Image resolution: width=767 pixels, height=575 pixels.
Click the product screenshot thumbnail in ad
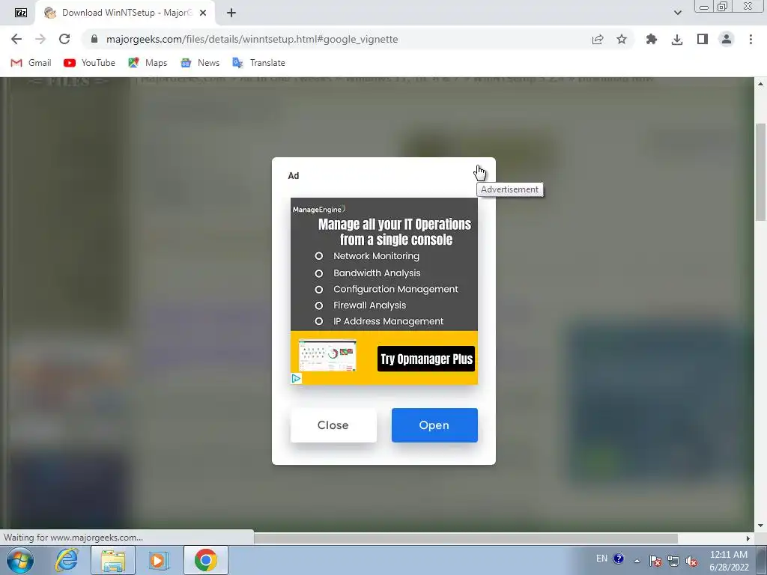[x=327, y=355]
